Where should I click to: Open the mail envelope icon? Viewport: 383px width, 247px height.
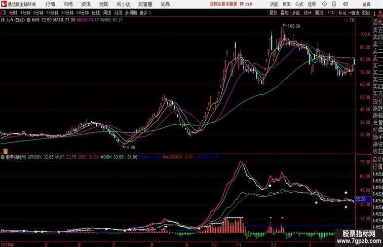[x=346, y=4]
